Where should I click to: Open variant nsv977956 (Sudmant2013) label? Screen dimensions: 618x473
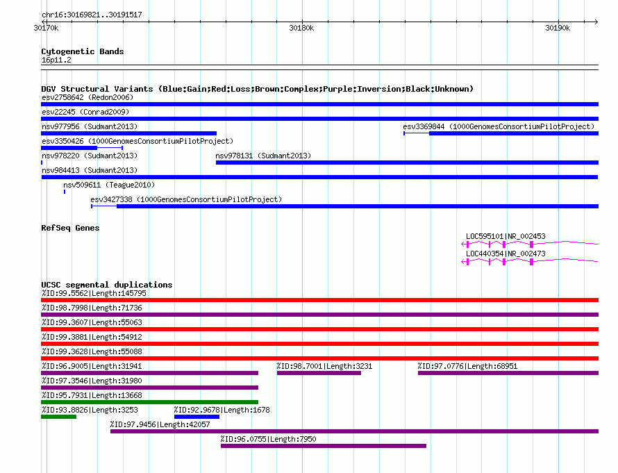point(90,126)
